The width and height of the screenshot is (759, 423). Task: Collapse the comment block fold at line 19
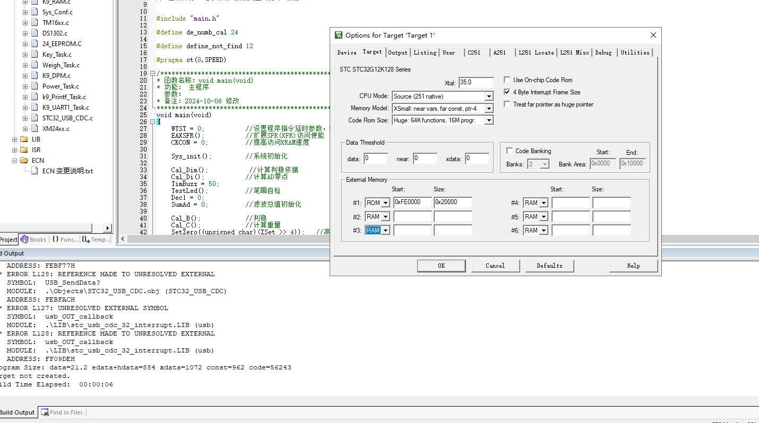[152, 74]
